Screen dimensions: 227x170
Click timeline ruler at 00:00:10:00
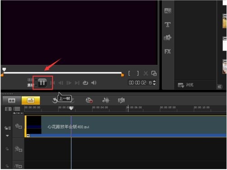[202, 107]
